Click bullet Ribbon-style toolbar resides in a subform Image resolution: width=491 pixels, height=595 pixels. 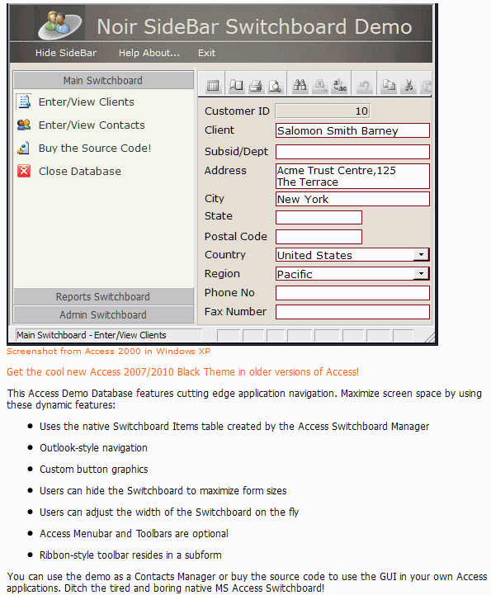[x=130, y=555]
